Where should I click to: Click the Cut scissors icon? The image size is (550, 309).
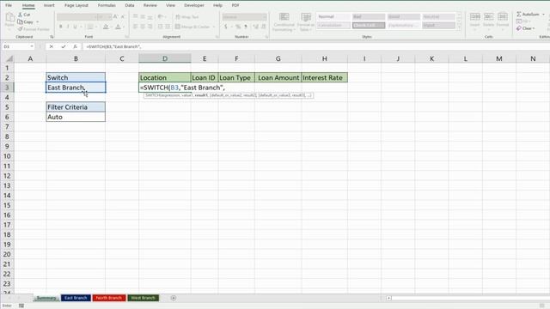(21, 15)
